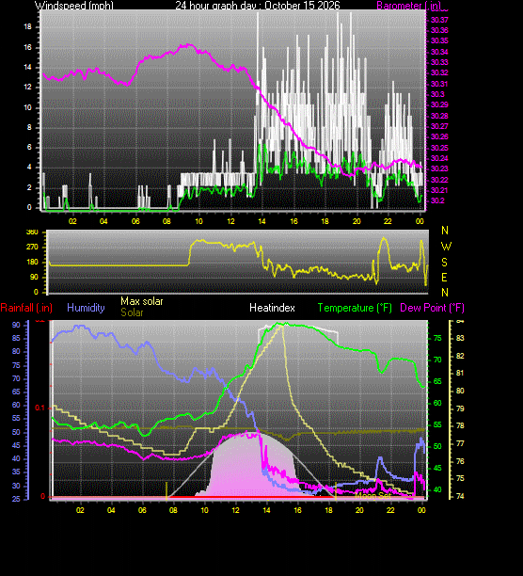Click the 180 tick on wind direction axis

tap(32, 262)
